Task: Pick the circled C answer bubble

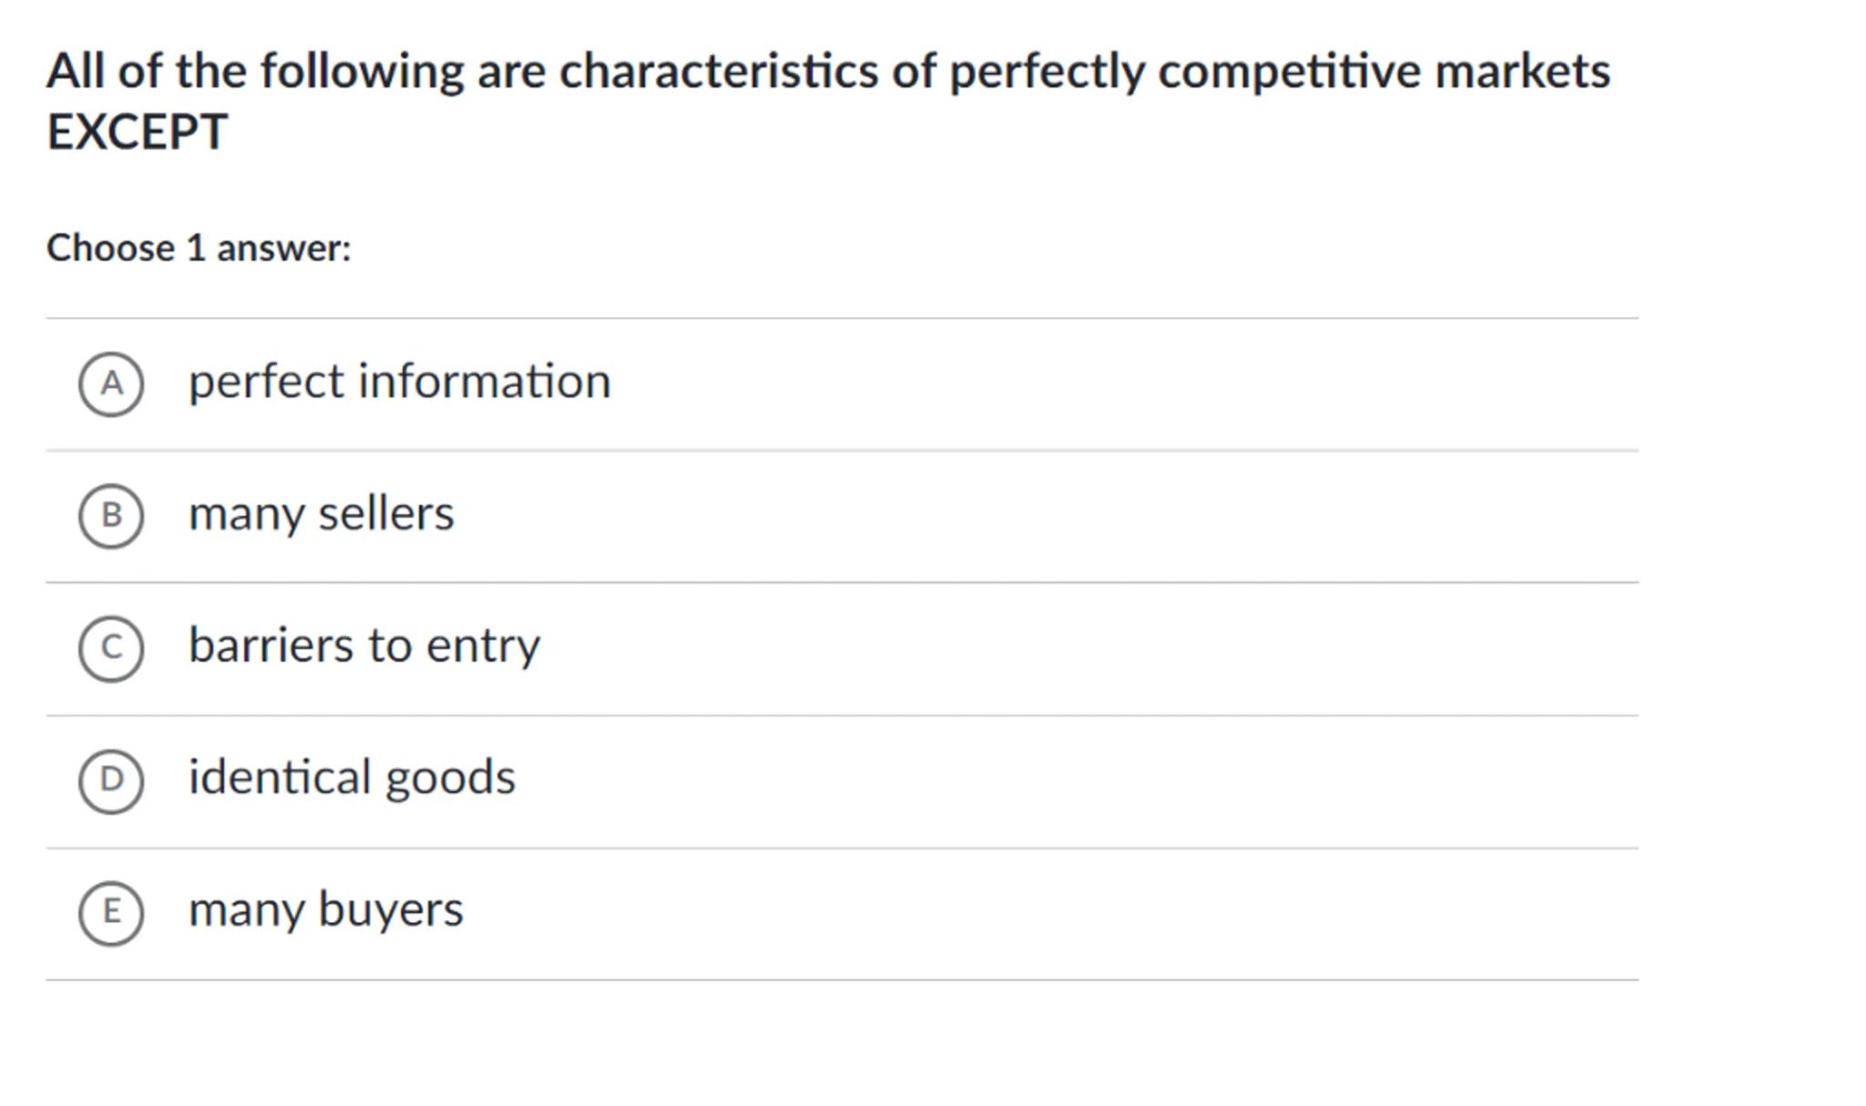Action: tap(111, 649)
